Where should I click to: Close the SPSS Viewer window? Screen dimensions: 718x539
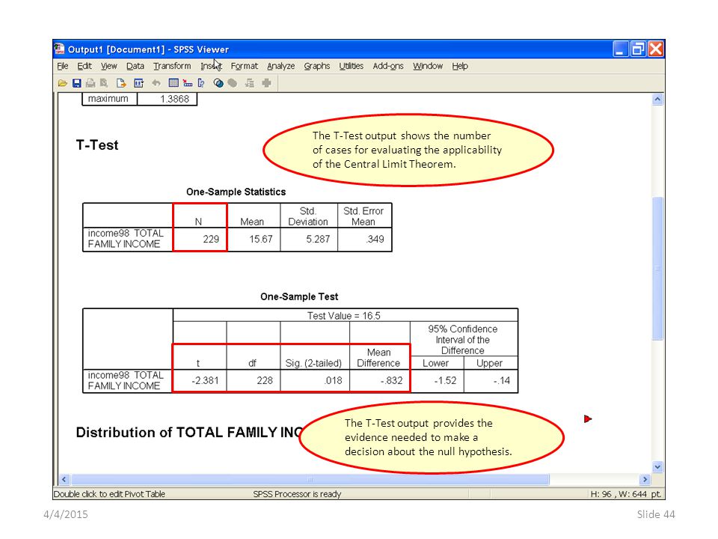[656, 49]
